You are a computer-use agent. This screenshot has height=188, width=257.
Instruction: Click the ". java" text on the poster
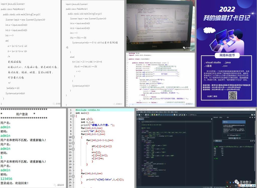227,62
